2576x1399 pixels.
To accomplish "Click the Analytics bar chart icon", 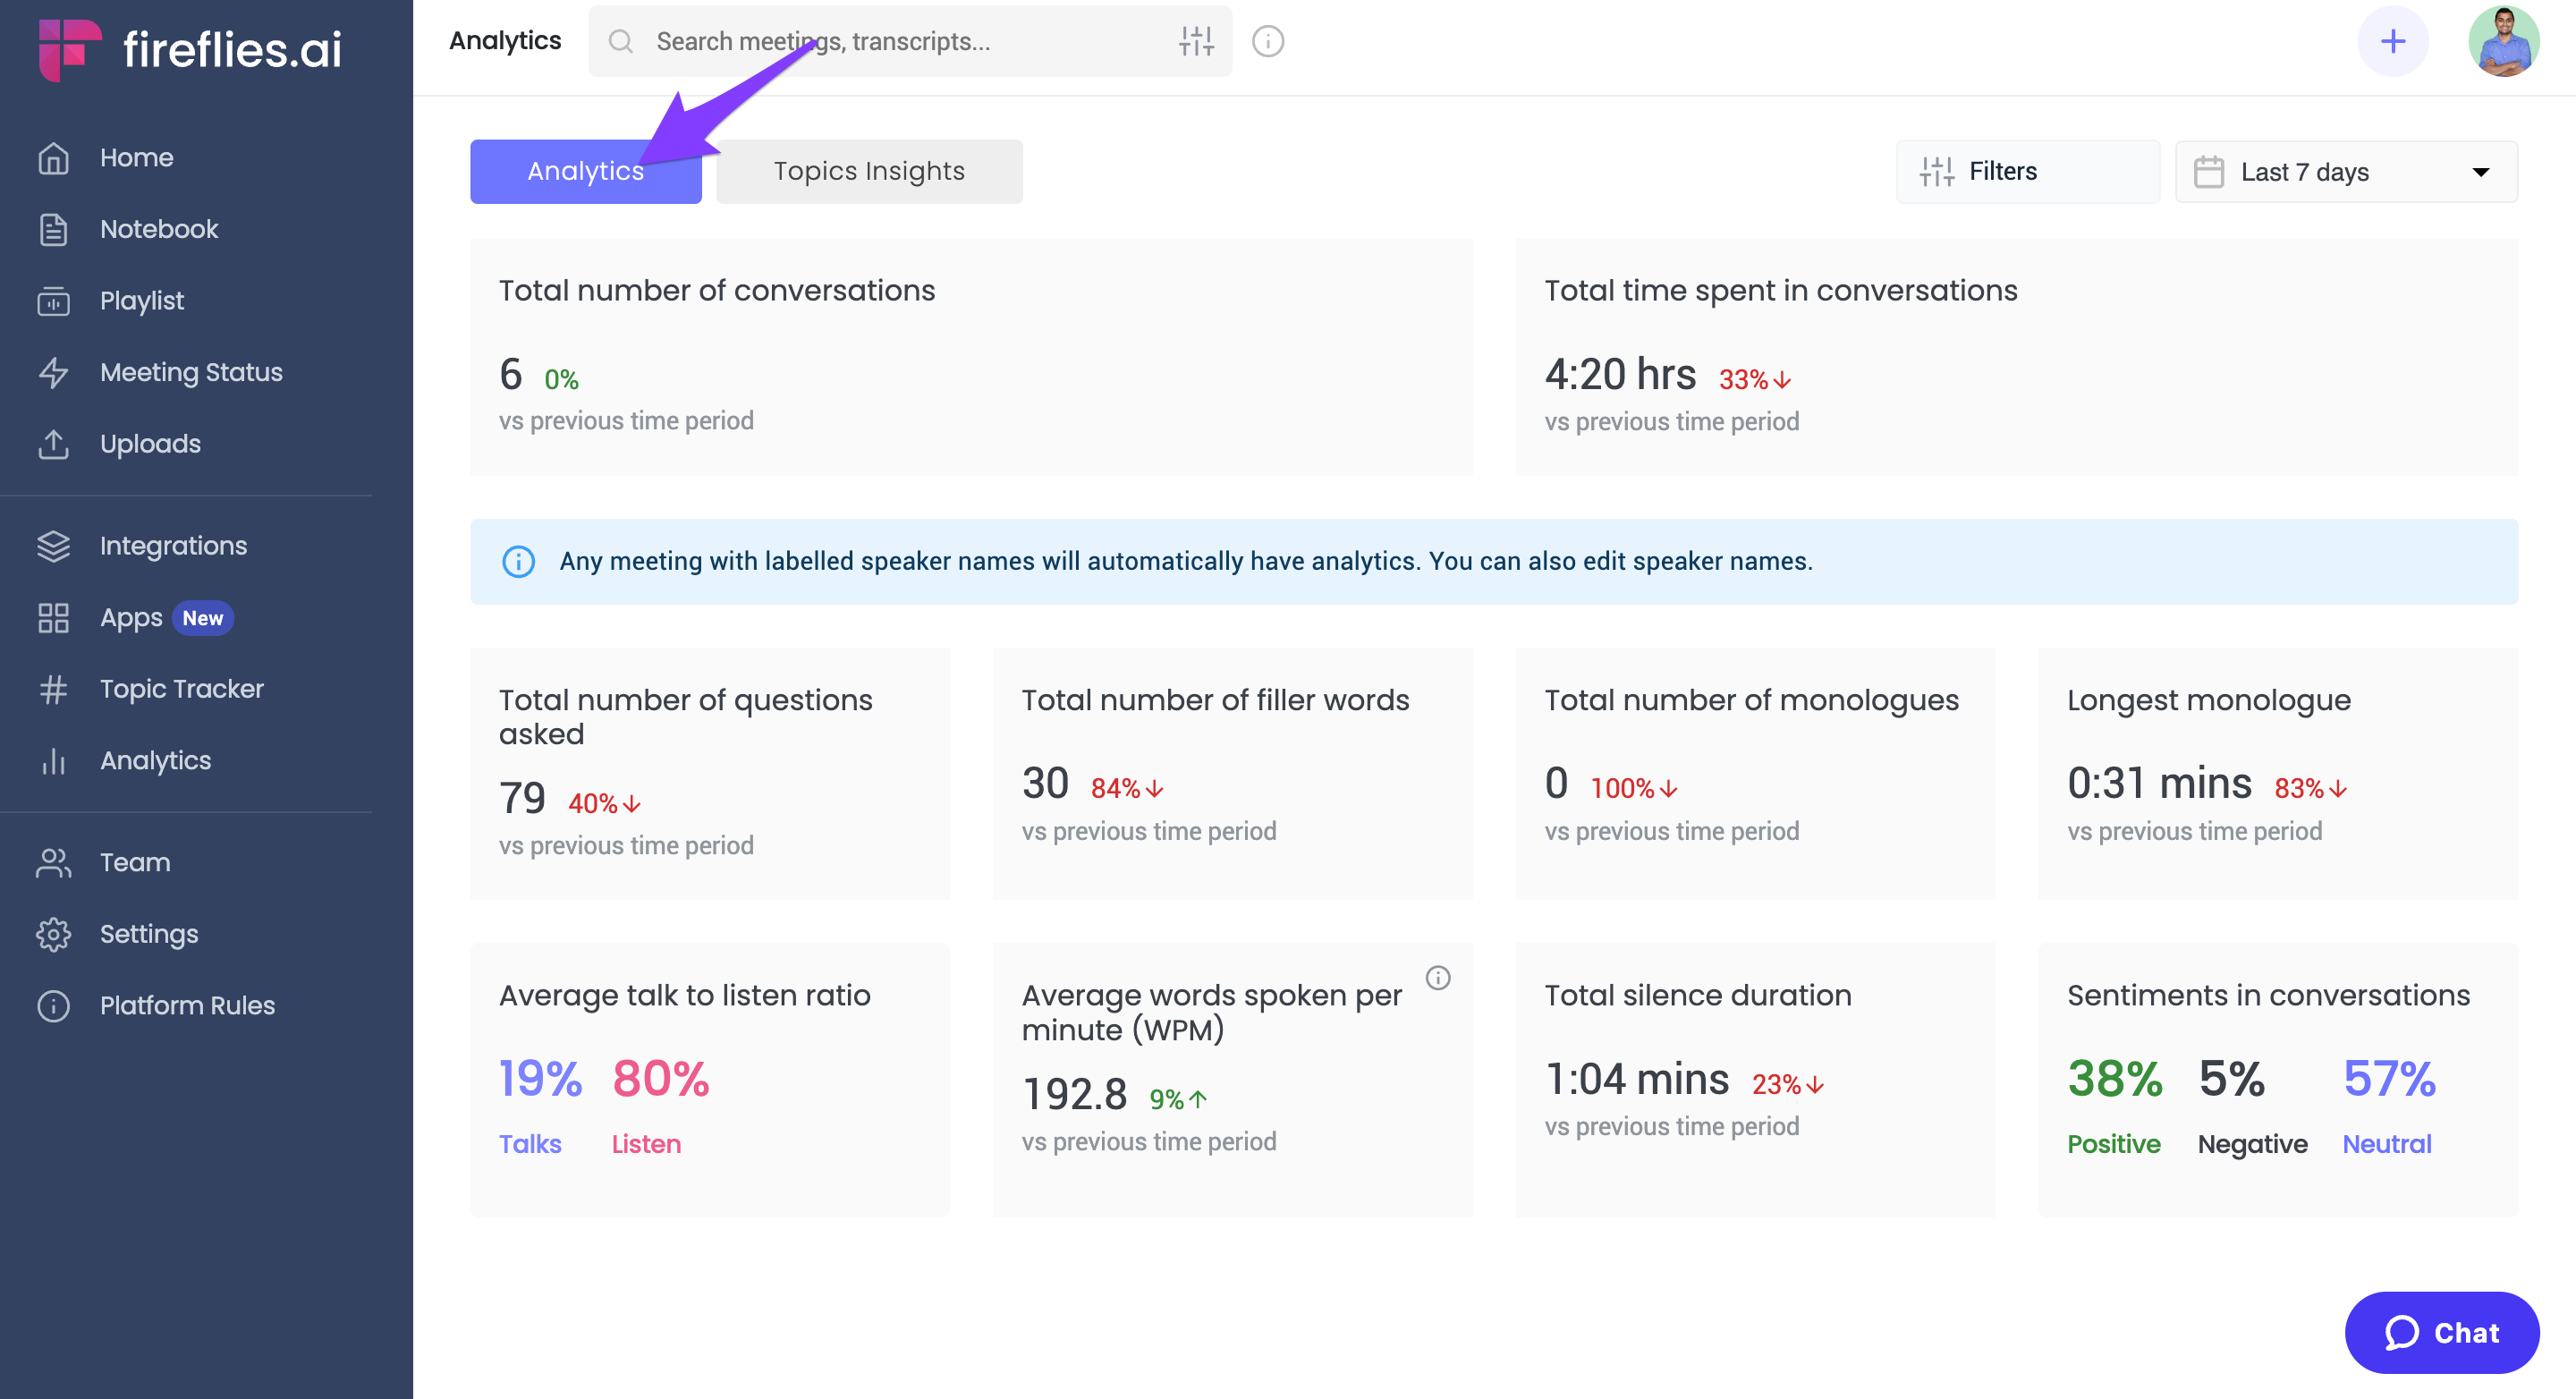I will click(x=53, y=761).
